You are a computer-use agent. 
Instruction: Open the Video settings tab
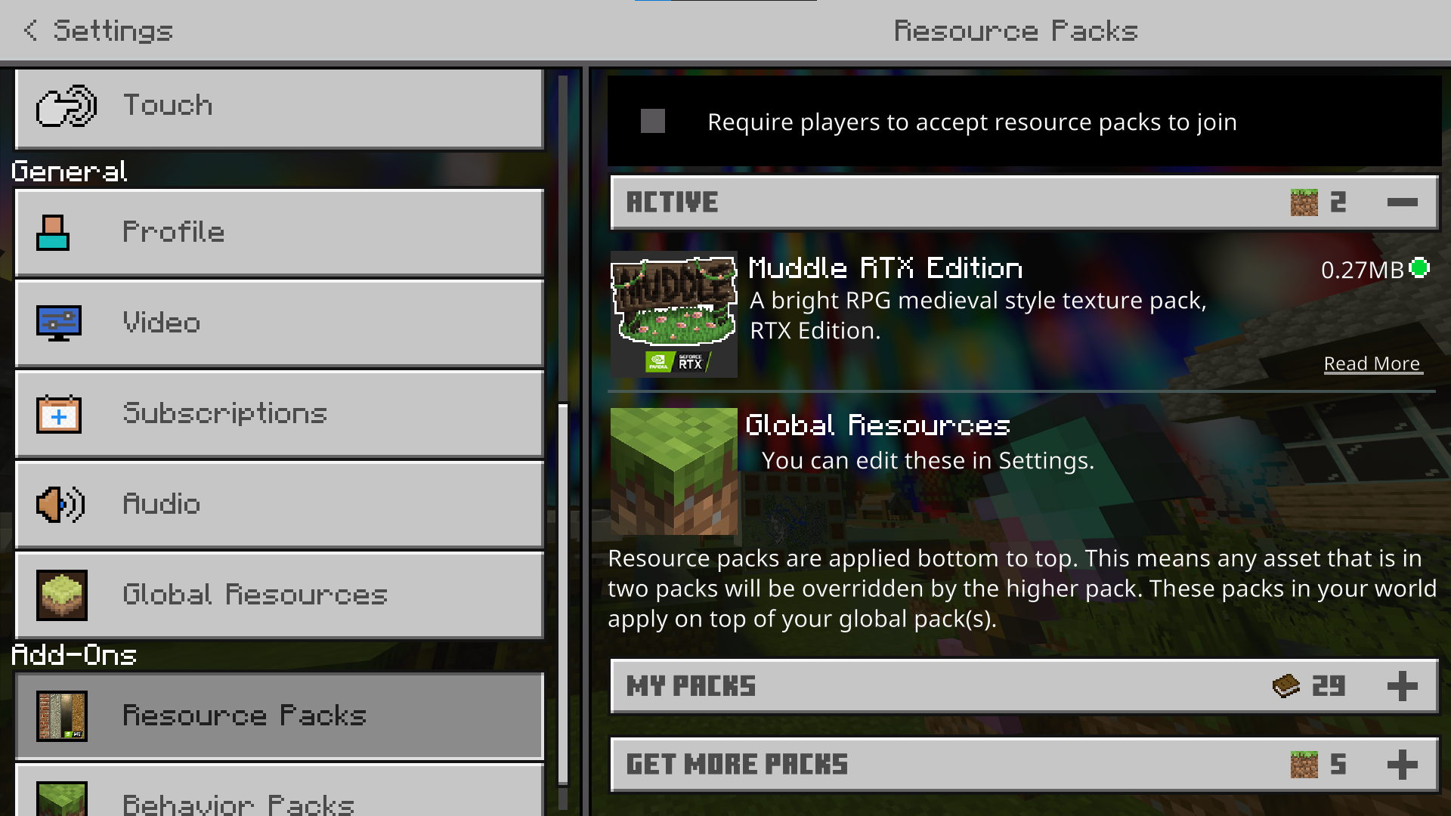280,323
